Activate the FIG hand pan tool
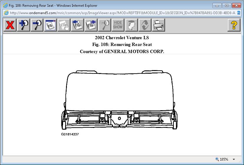244x165 pixels. click(64, 25)
